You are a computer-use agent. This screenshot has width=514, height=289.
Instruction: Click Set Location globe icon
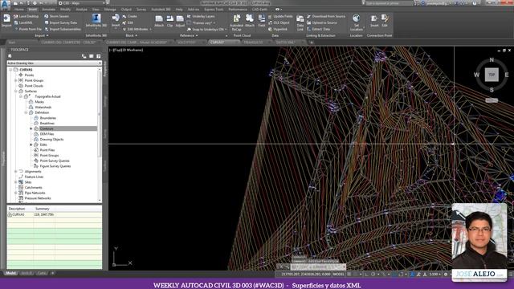pos(357,18)
